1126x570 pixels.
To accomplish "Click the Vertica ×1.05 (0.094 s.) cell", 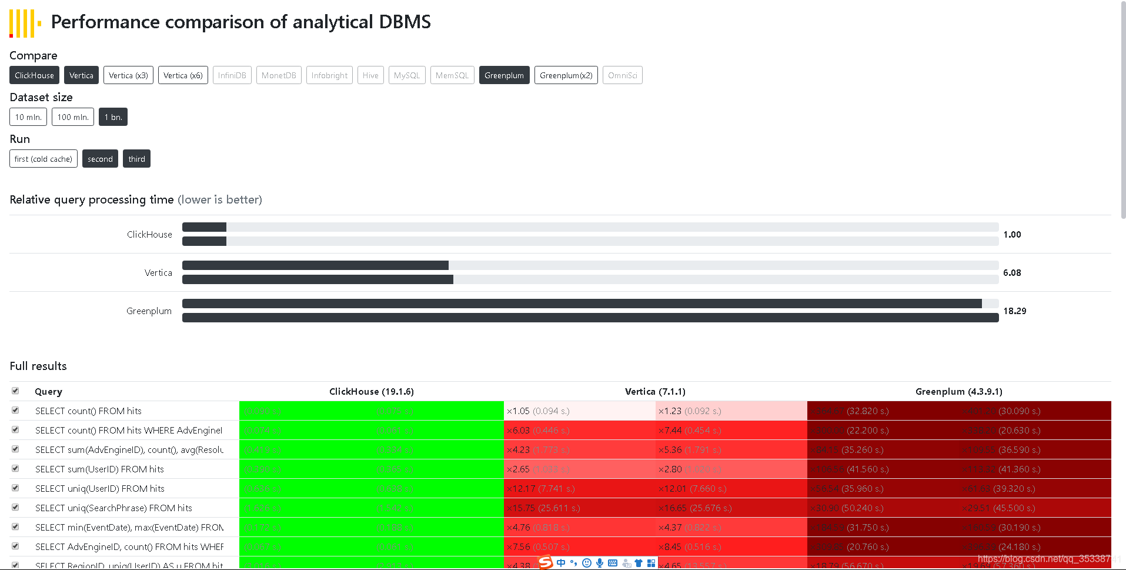I will (580, 411).
